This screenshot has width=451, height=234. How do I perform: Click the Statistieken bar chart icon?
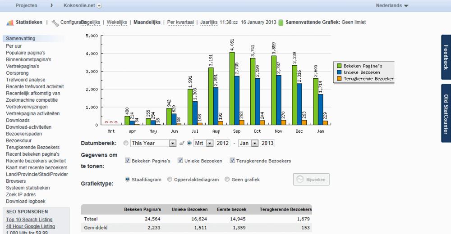coord(10,22)
